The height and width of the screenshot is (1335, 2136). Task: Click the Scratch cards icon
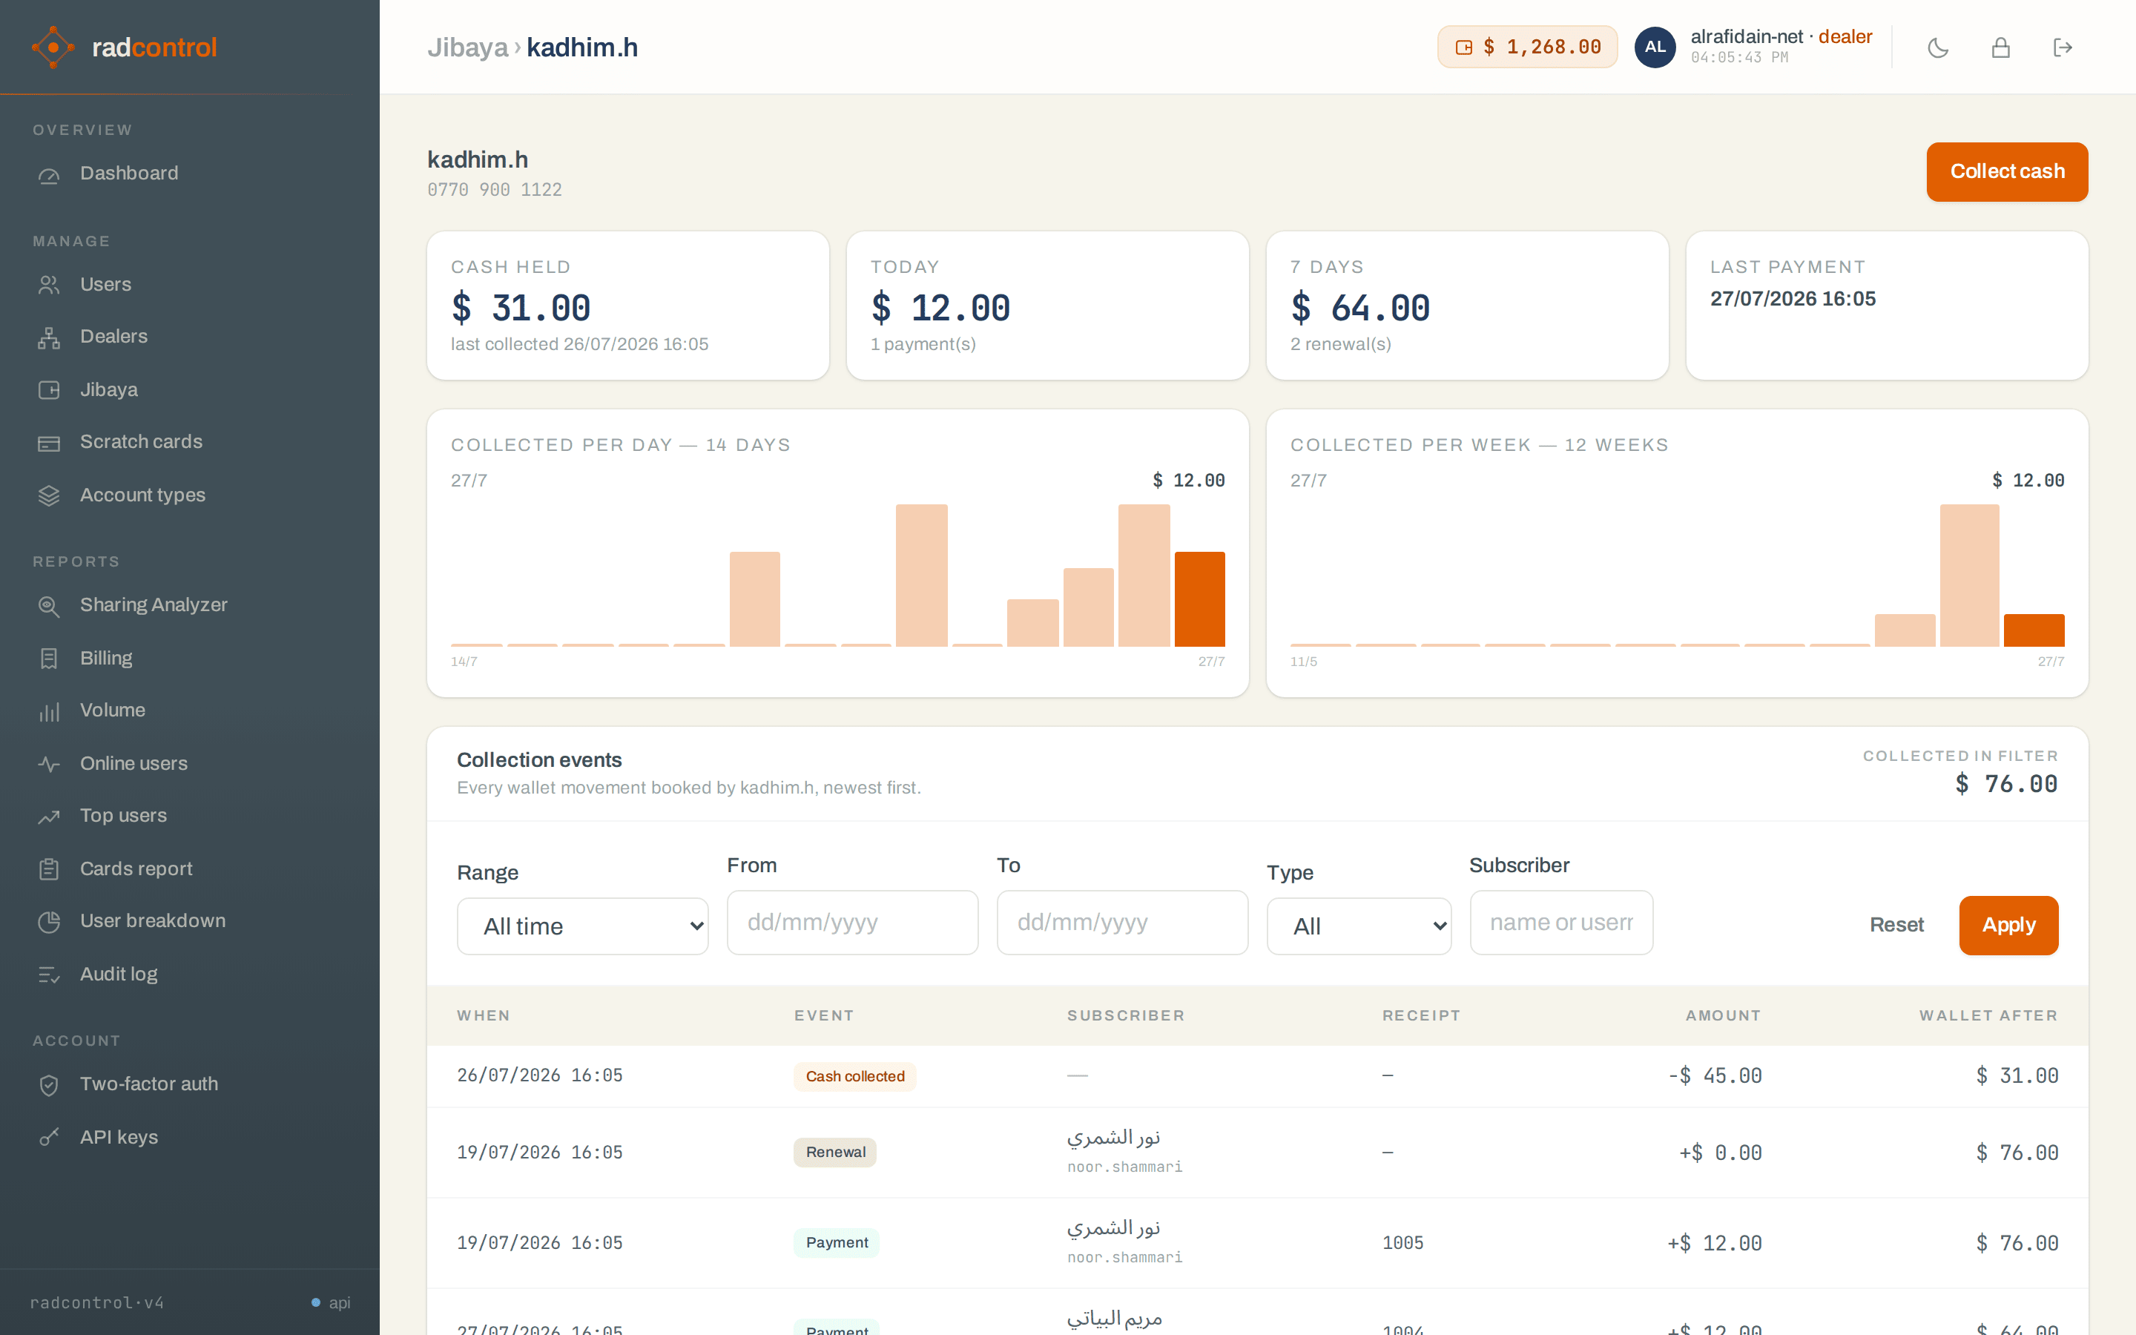[48, 444]
